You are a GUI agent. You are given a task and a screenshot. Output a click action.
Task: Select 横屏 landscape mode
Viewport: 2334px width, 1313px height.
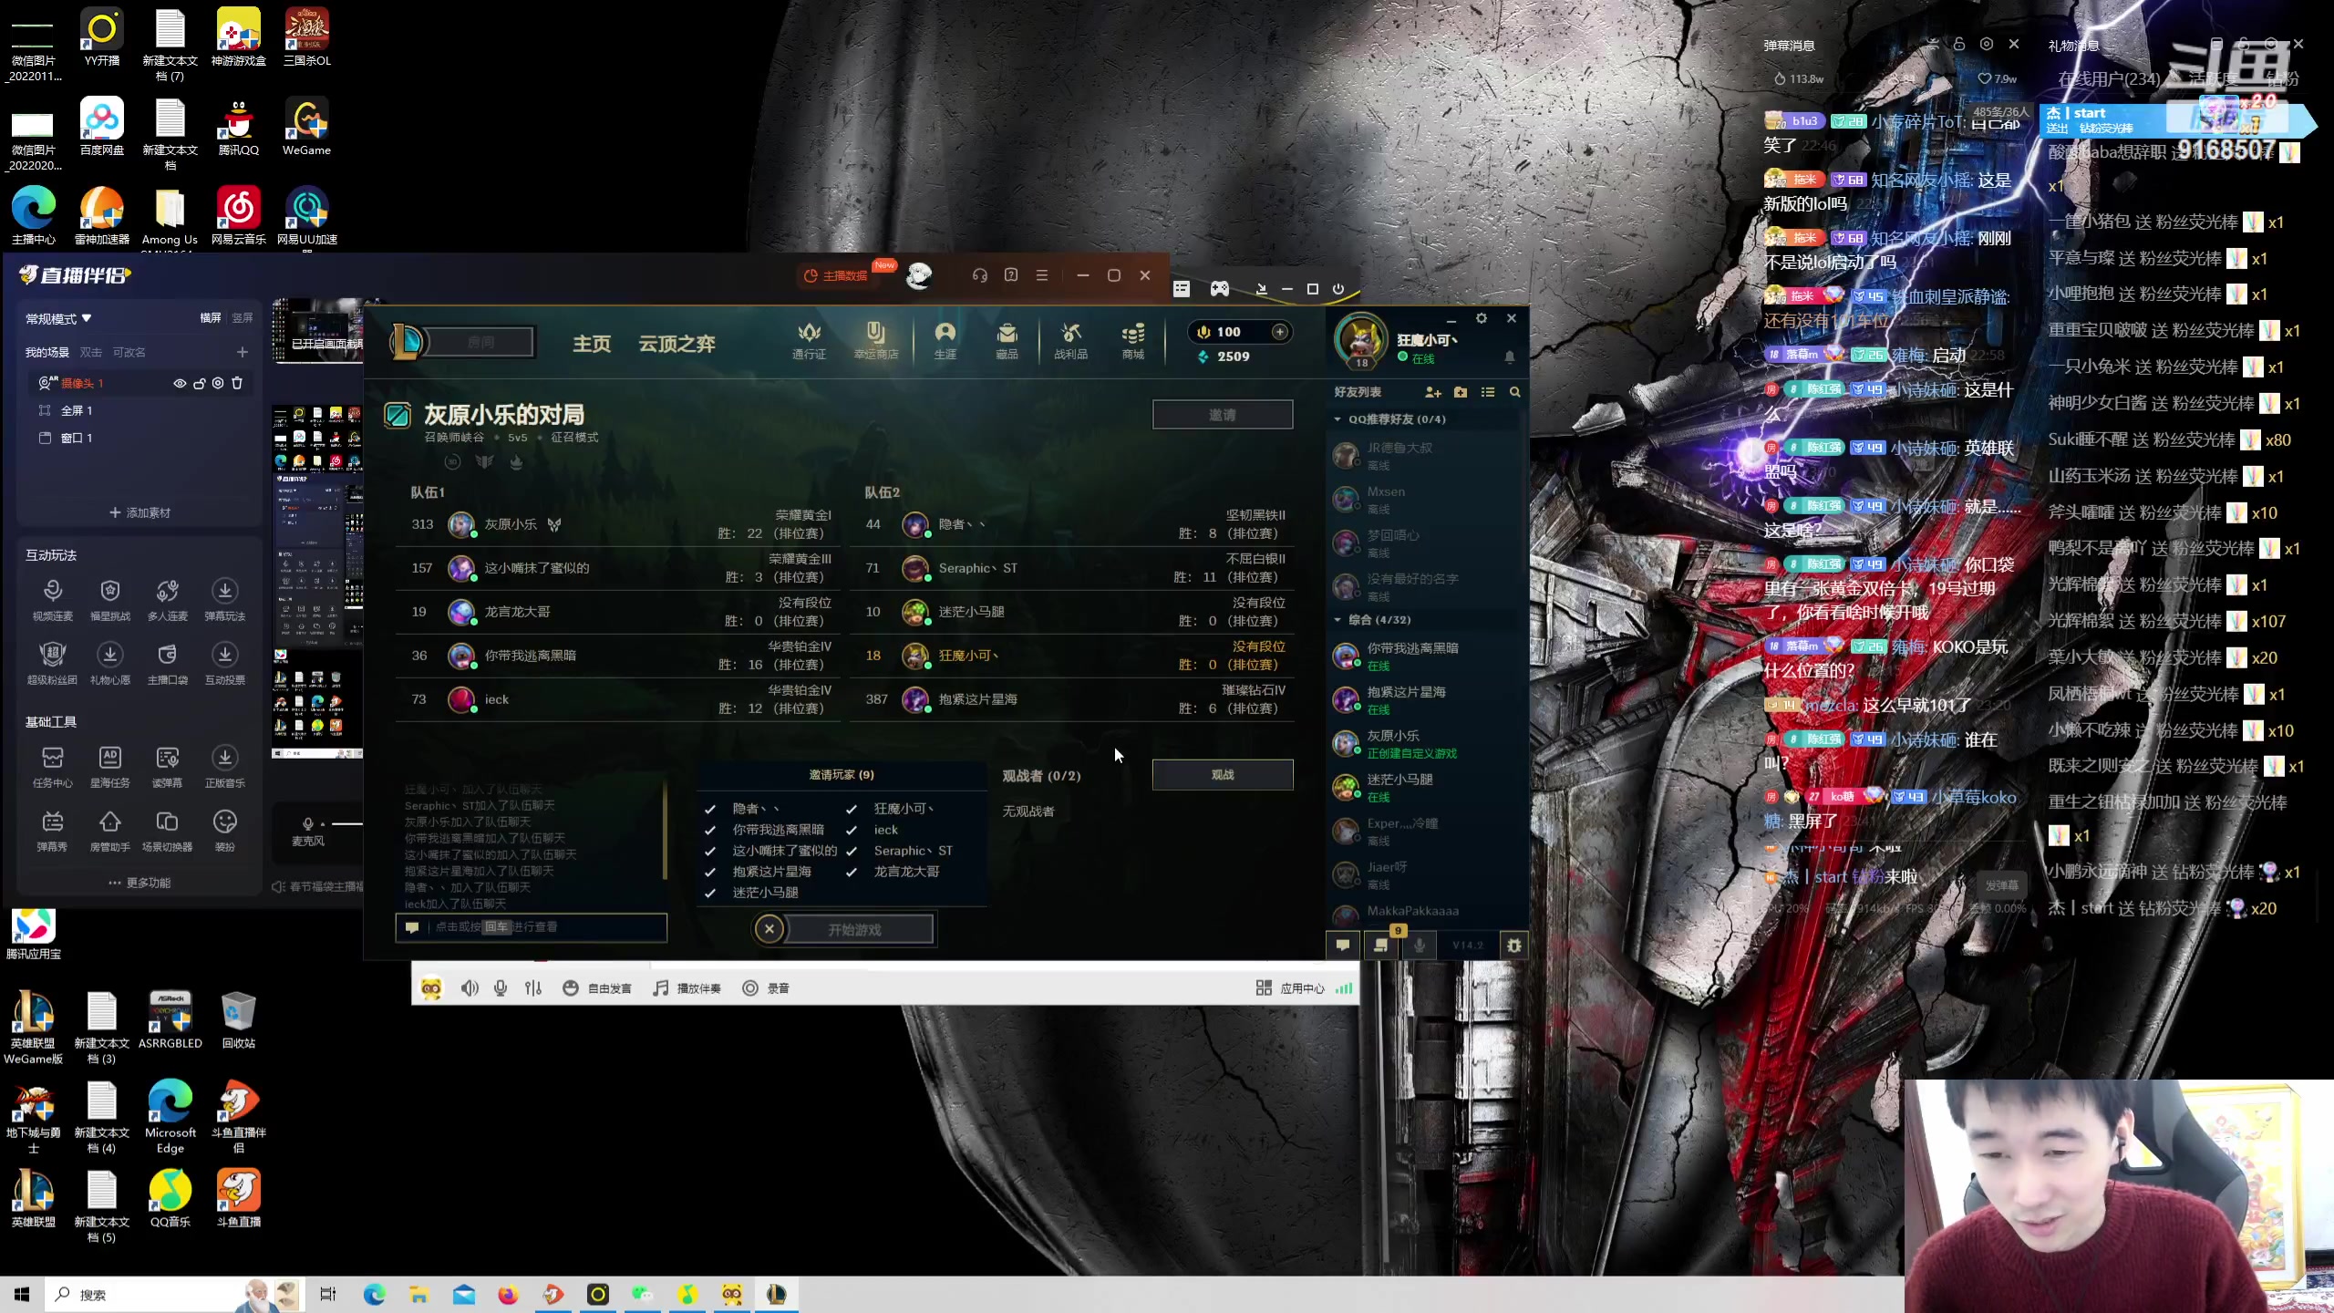tap(211, 318)
